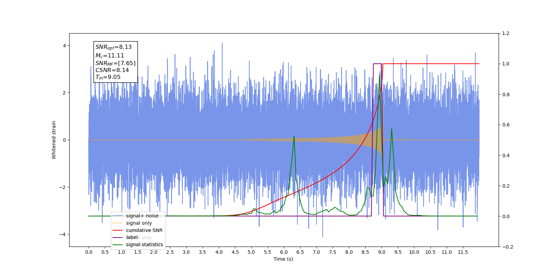Screen dimensions: 554x277
Task: Click the SNRMF=[7.65] annotation line
Action: (116, 63)
